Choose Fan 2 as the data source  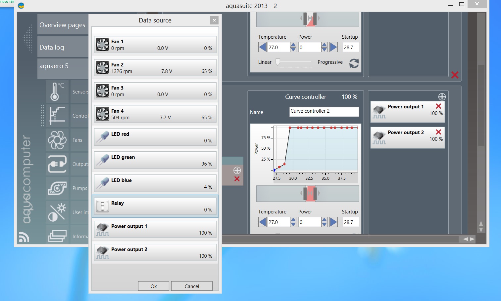(x=155, y=68)
